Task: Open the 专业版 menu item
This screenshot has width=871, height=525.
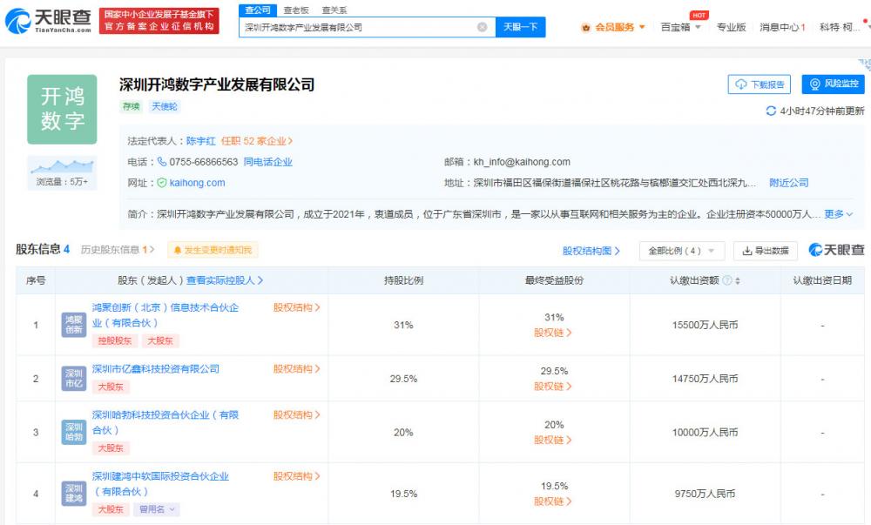Action: tap(731, 27)
